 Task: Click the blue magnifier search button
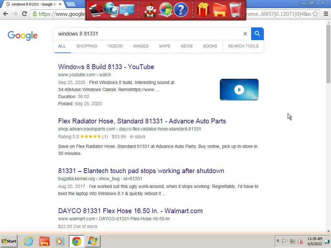257,34
